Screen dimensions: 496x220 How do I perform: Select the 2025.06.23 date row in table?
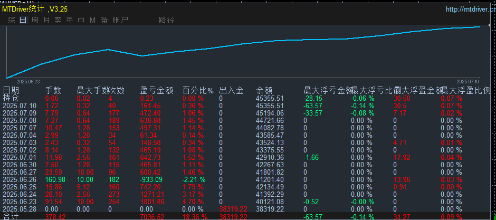coord(20,202)
